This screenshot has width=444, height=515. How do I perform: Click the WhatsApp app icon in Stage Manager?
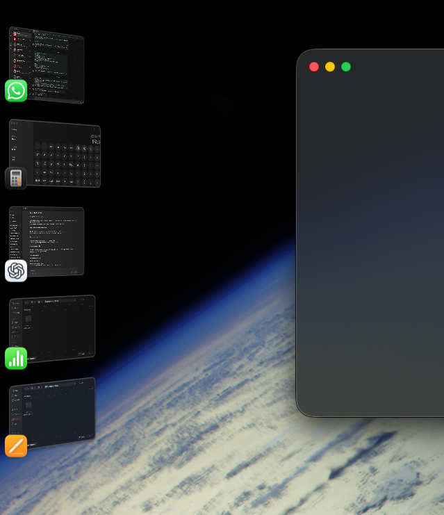click(16, 90)
